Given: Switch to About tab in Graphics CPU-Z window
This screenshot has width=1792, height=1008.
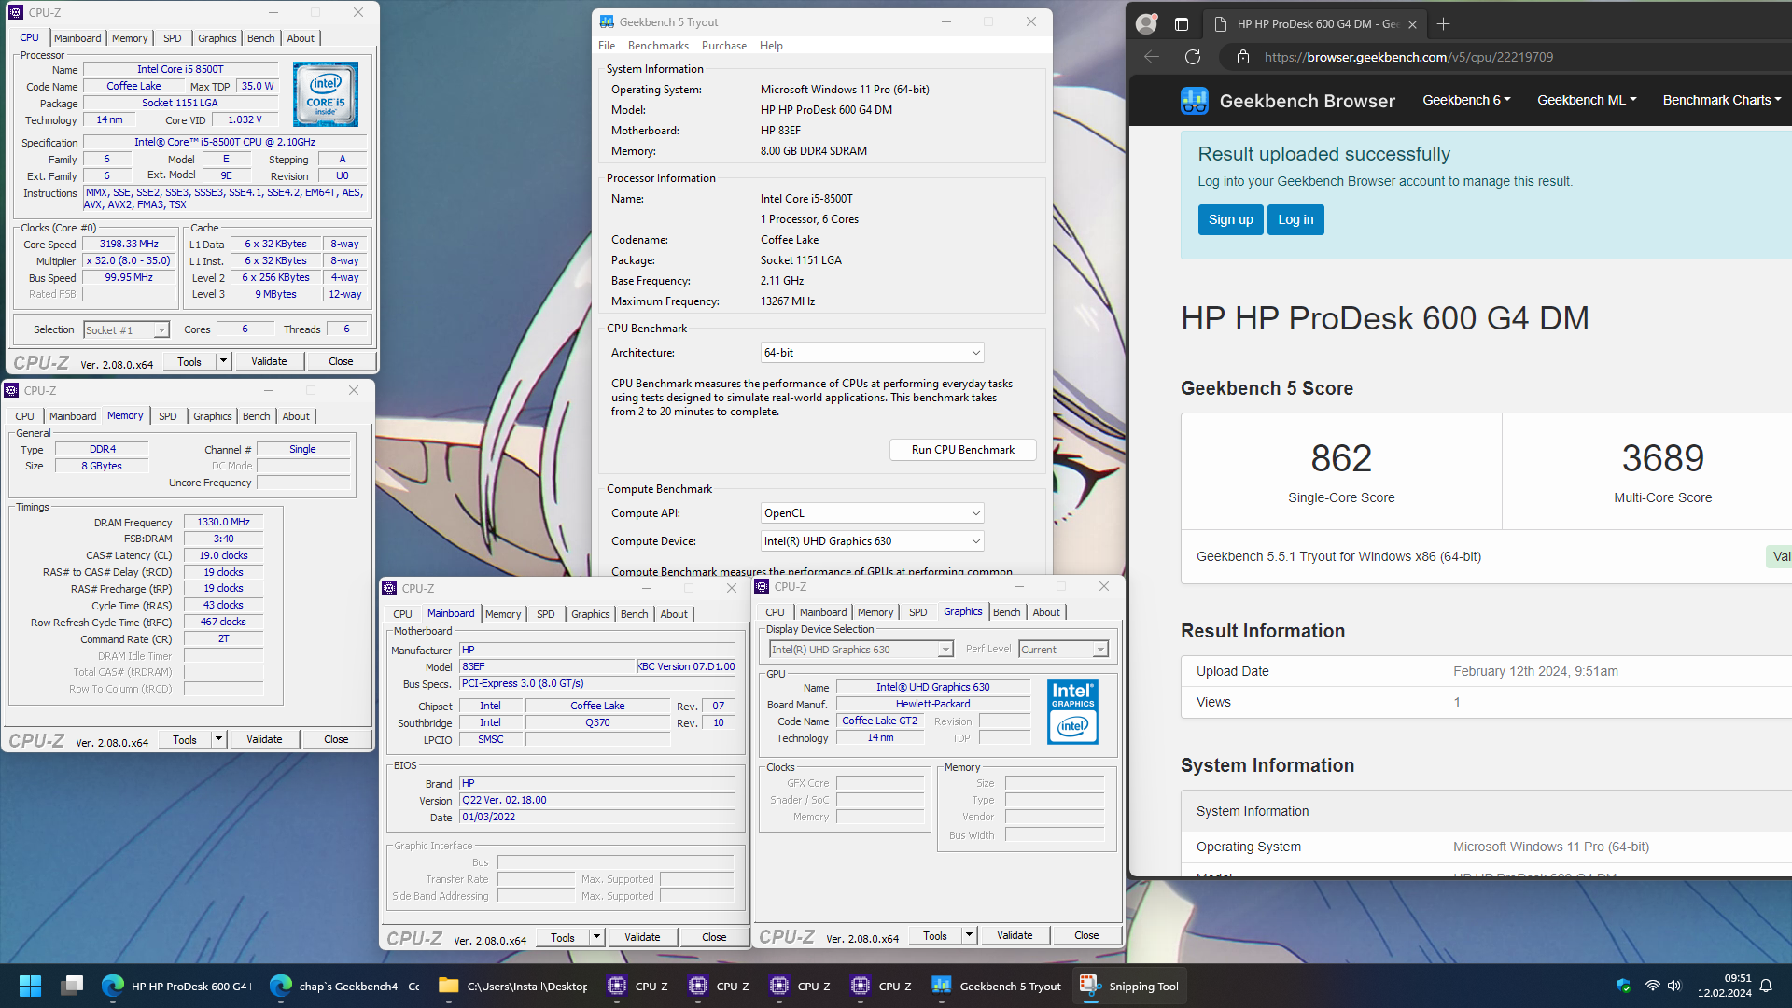Looking at the screenshot, I should pos(1046,612).
